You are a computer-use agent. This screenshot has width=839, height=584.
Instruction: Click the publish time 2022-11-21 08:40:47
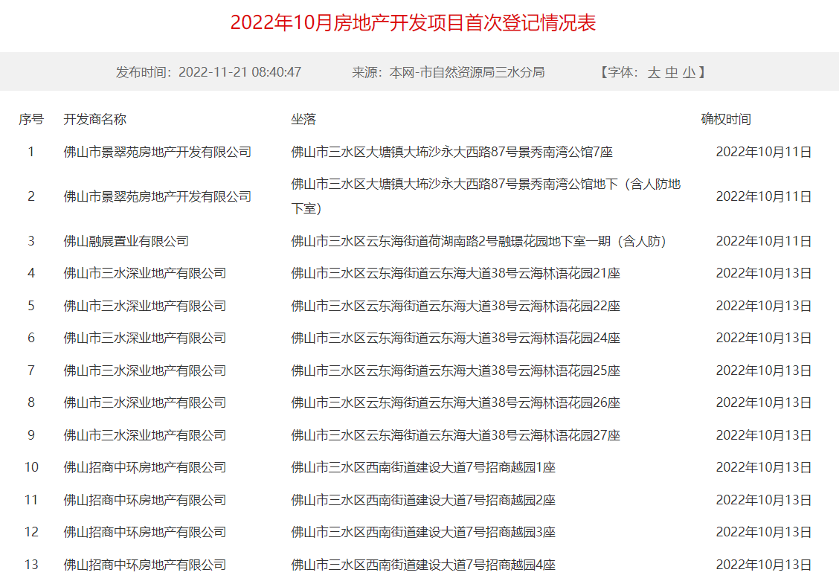pyautogui.click(x=240, y=72)
